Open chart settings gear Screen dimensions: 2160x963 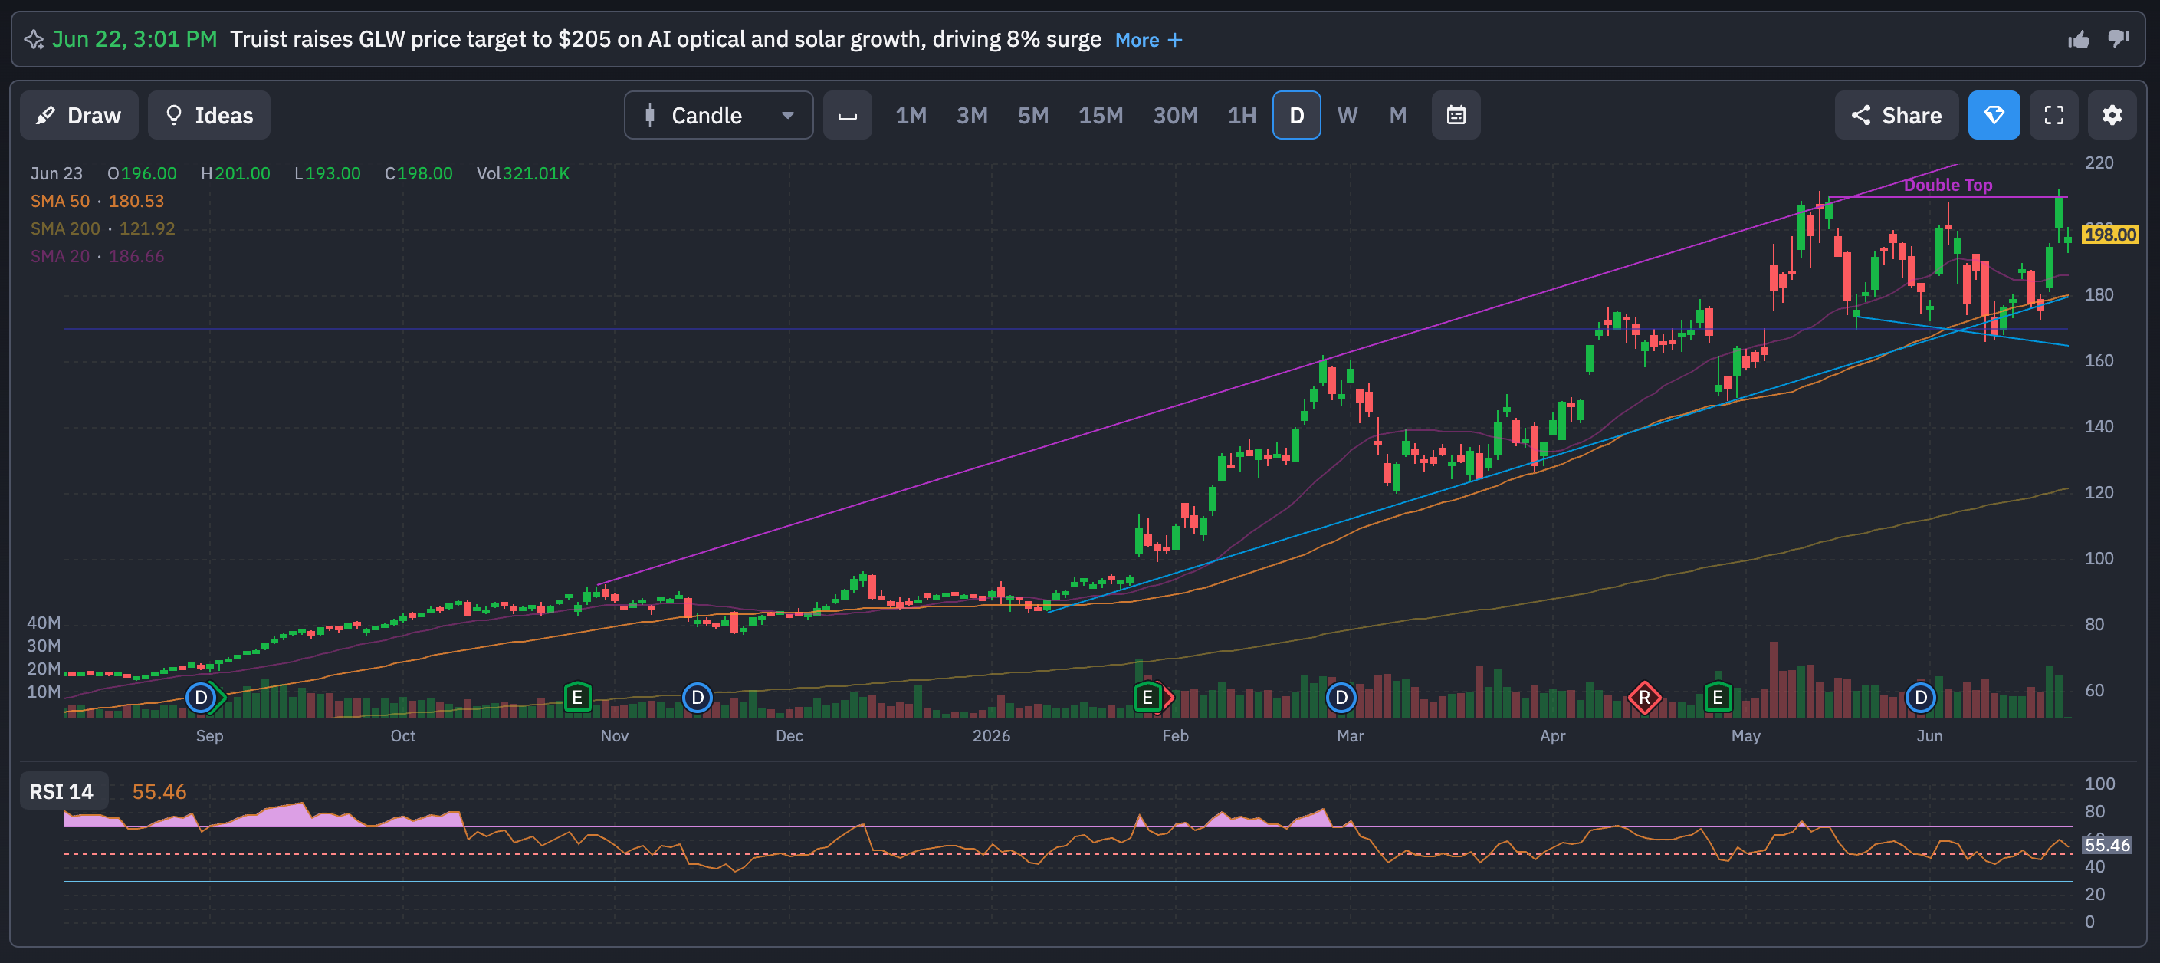tap(2112, 115)
